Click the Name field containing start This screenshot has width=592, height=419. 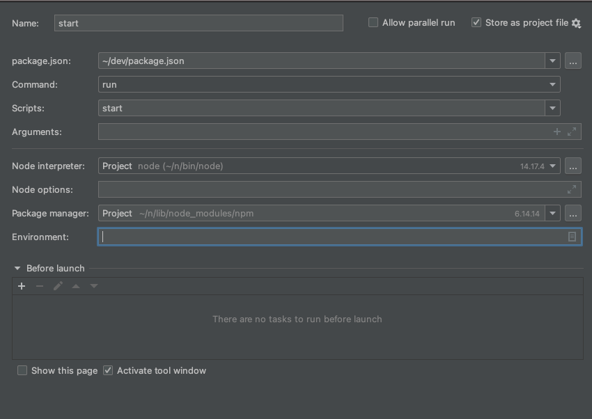click(198, 23)
